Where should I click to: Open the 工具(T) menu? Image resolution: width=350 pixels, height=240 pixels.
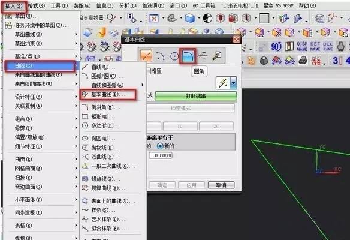point(59,6)
